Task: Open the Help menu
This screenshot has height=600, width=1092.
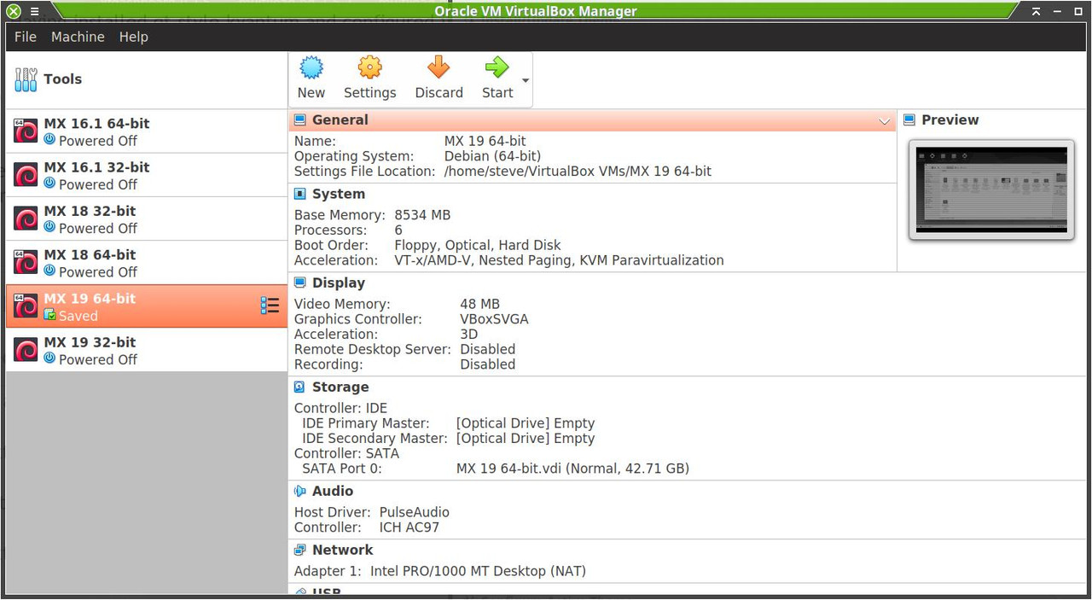Action: tap(133, 37)
